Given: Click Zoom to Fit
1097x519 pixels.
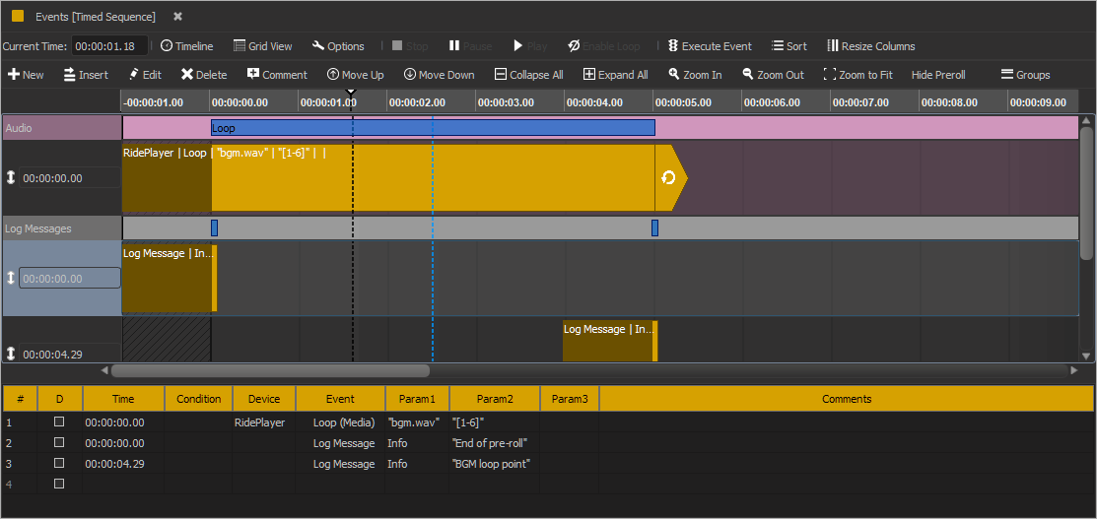Looking at the screenshot, I should 857,75.
